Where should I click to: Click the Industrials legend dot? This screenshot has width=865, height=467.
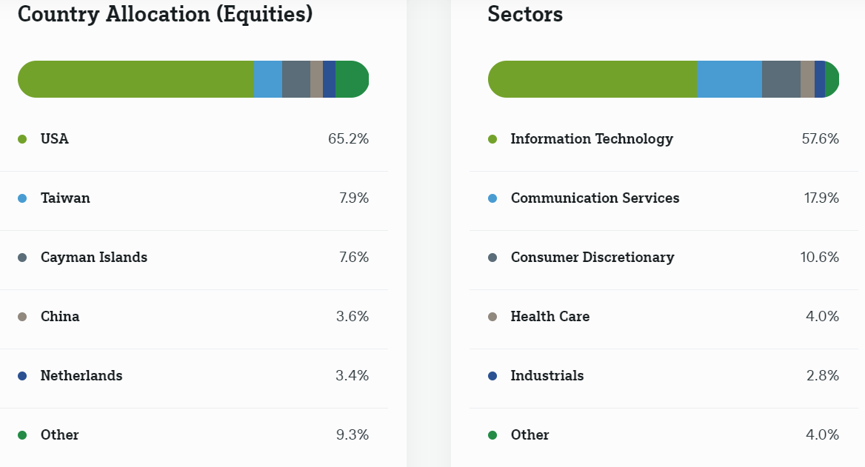coord(492,376)
